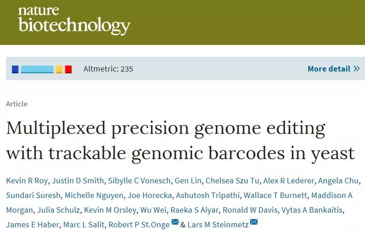Click author name Sibylle C Vonesch
Image resolution: width=365 pixels, height=237 pixels.
click(140, 181)
